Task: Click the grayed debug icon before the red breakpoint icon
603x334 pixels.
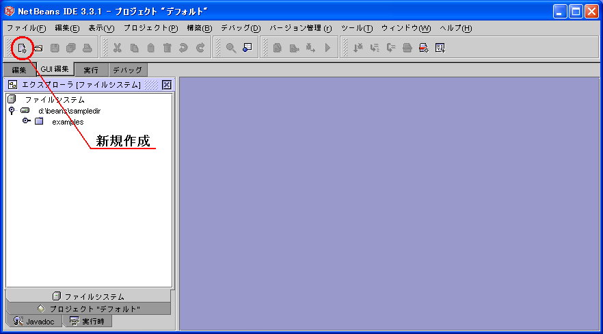Action: coord(407,48)
